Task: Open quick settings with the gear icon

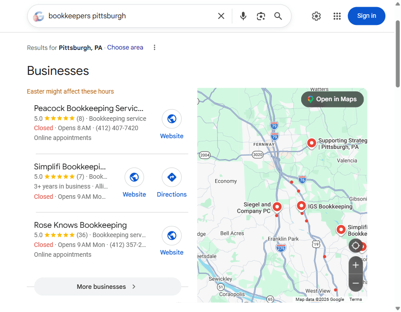Action: (x=316, y=16)
